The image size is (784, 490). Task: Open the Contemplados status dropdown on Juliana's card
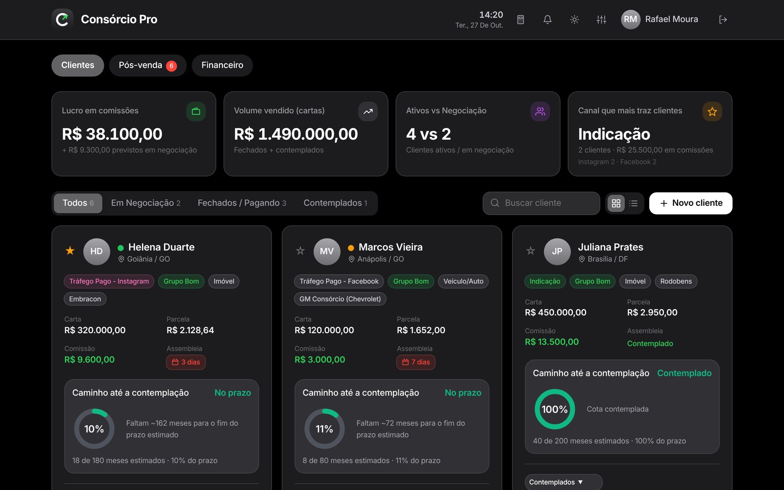tap(563, 482)
